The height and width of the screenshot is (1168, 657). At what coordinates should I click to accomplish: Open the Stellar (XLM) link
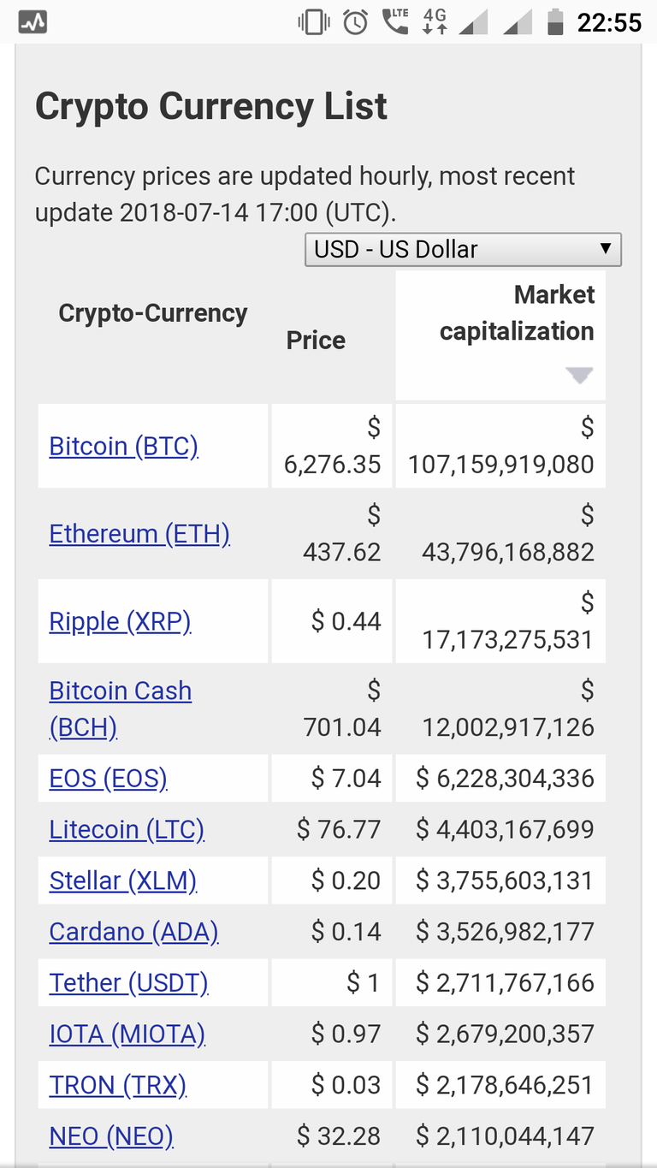click(123, 880)
